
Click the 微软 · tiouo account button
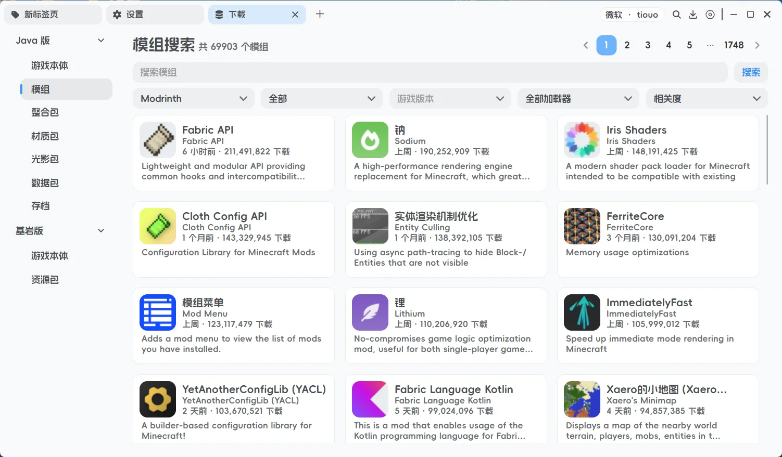(x=632, y=15)
